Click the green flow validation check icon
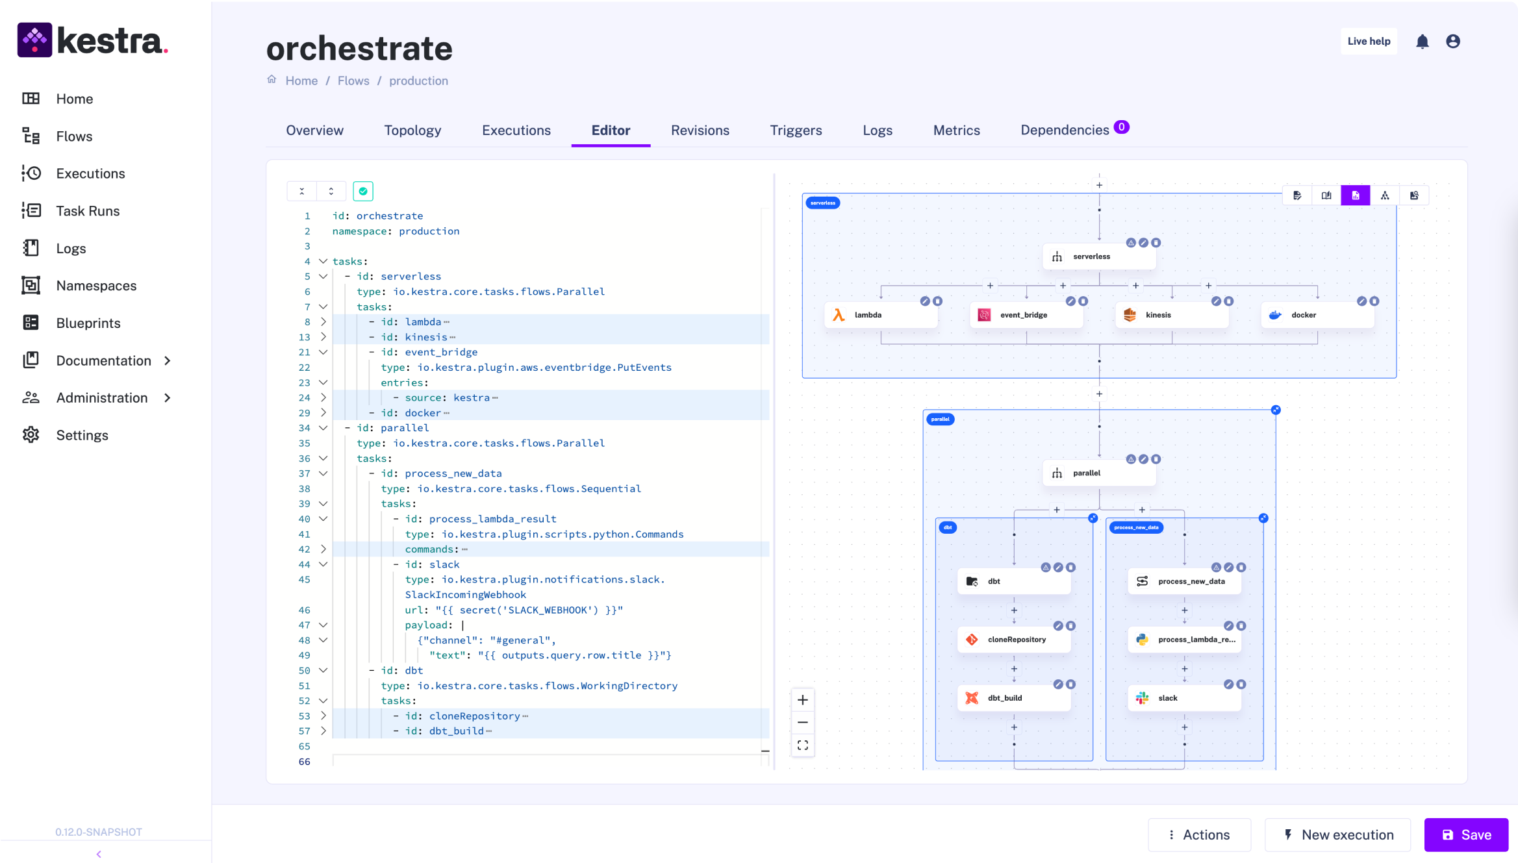This screenshot has width=1518, height=863. [363, 191]
